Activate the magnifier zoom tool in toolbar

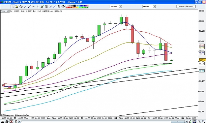[21, 7]
